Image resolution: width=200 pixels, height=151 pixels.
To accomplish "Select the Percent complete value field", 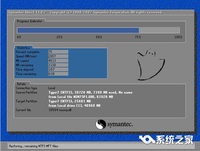I will coord(58,52).
